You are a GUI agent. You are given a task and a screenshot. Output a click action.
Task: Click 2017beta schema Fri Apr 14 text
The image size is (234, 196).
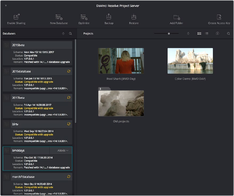coord(38,105)
